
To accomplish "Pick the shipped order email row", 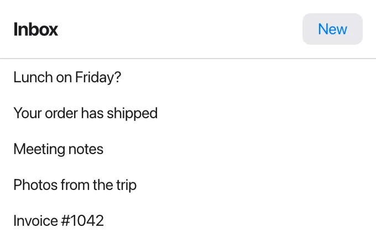I will tap(188, 113).
